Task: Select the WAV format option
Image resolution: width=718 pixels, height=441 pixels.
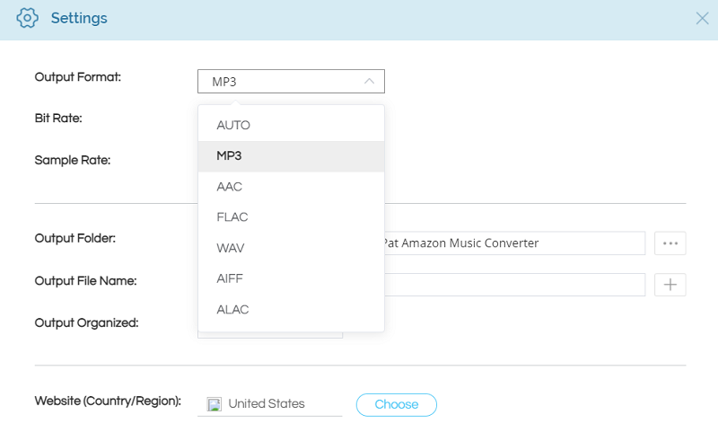Action: (231, 248)
